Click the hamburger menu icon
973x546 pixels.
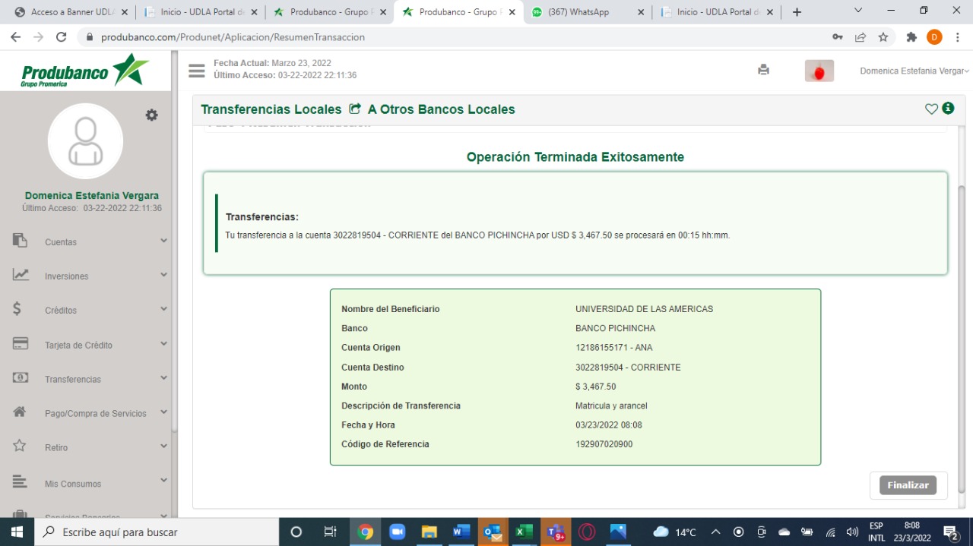click(197, 71)
